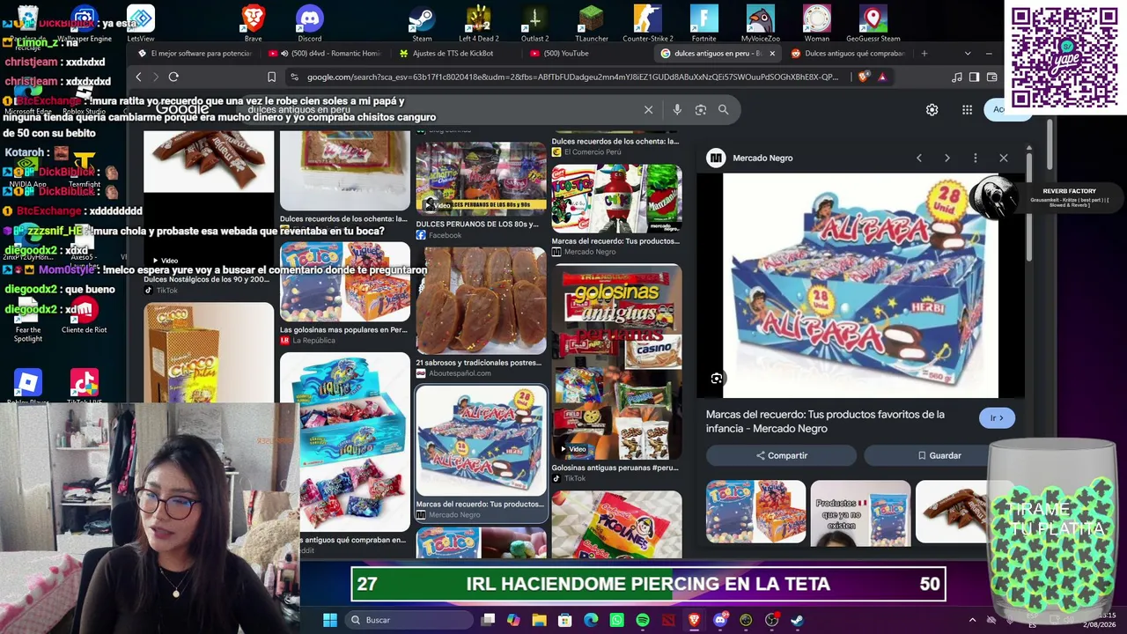Click the 'Ir' button to visit the page
Image resolution: width=1127 pixels, height=634 pixels.
997,418
